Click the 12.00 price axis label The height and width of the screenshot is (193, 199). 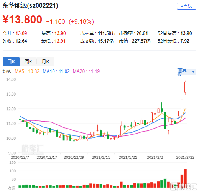[x=11, y=109]
